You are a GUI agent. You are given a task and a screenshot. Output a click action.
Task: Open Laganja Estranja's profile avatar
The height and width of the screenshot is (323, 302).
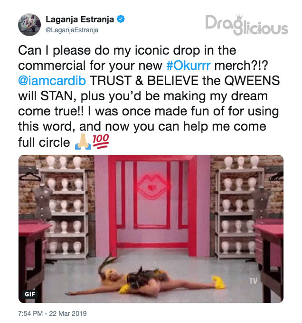coord(29,25)
